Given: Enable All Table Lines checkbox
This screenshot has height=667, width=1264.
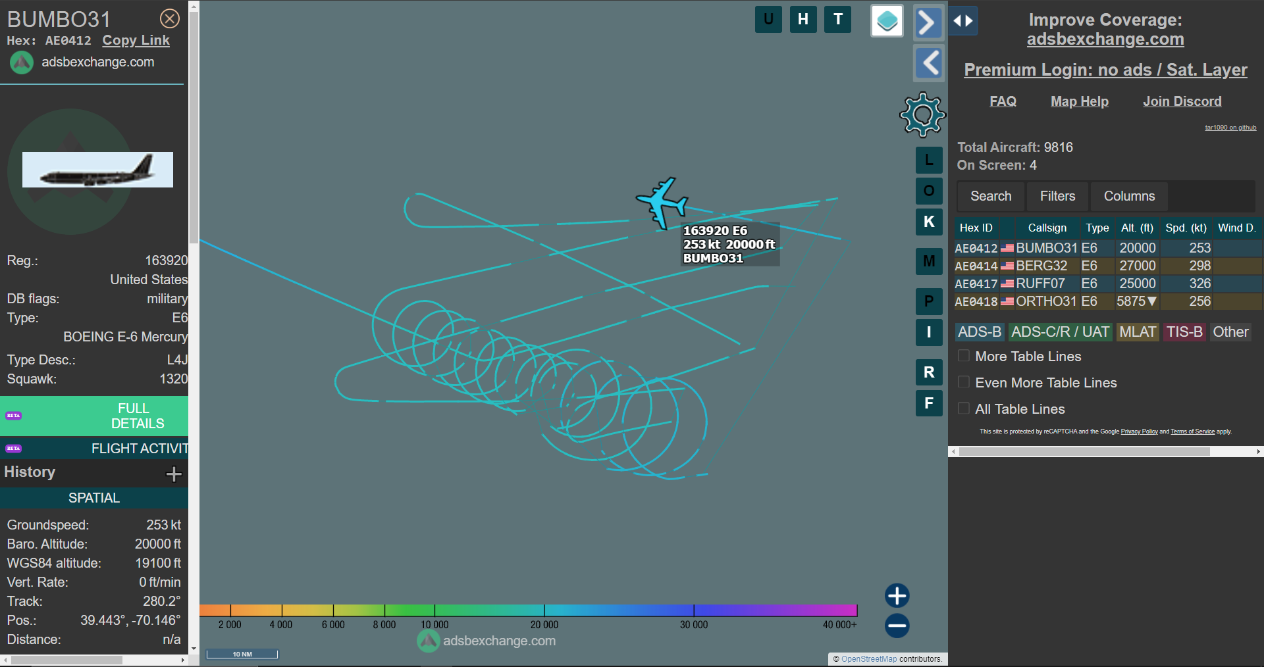Looking at the screenshot, I should pyautogui.click(x=963, y=408).
